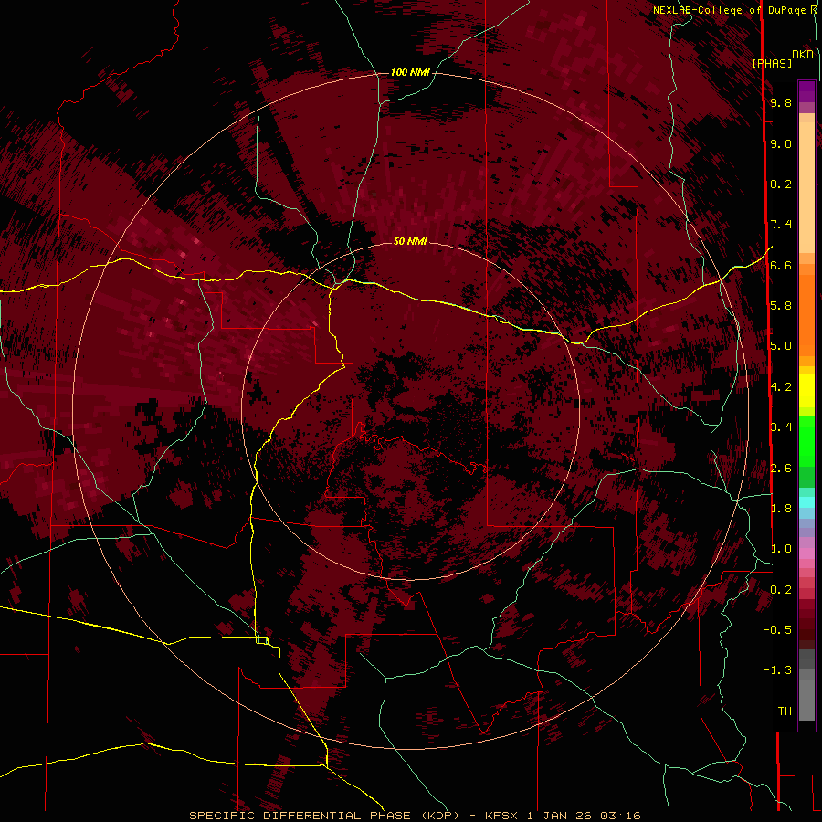
Task: Click the 3.4 value on the color scale
Action: tap(781, 427)
